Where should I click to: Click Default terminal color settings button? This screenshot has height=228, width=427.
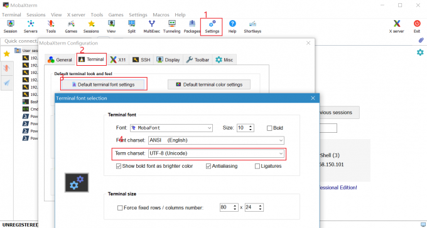[209, 85]
